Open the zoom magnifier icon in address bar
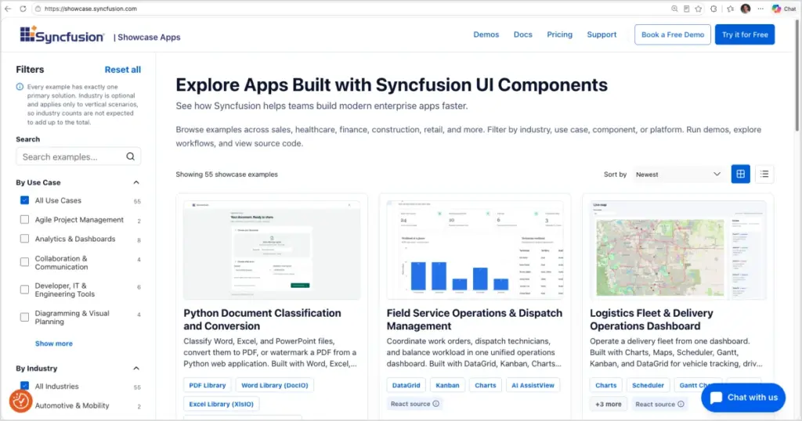Image resolution: width=802 pixels, height=421 pixels. [674, 9]
